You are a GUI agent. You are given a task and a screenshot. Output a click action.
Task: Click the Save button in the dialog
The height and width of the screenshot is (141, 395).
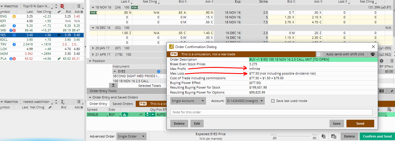coord(336,124)
